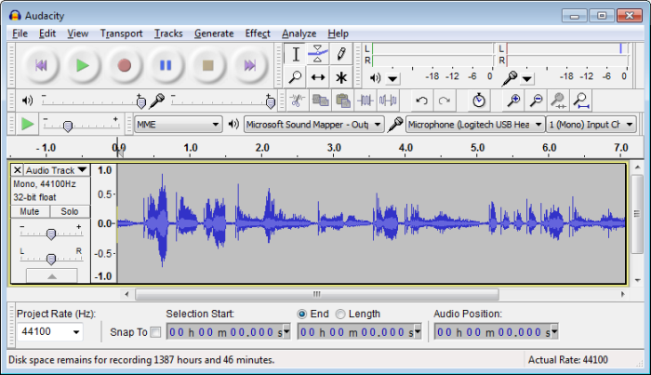Select the Draw (pencil) tool
The width and height of the screenshot is (651, 375).
click(341, 54)
